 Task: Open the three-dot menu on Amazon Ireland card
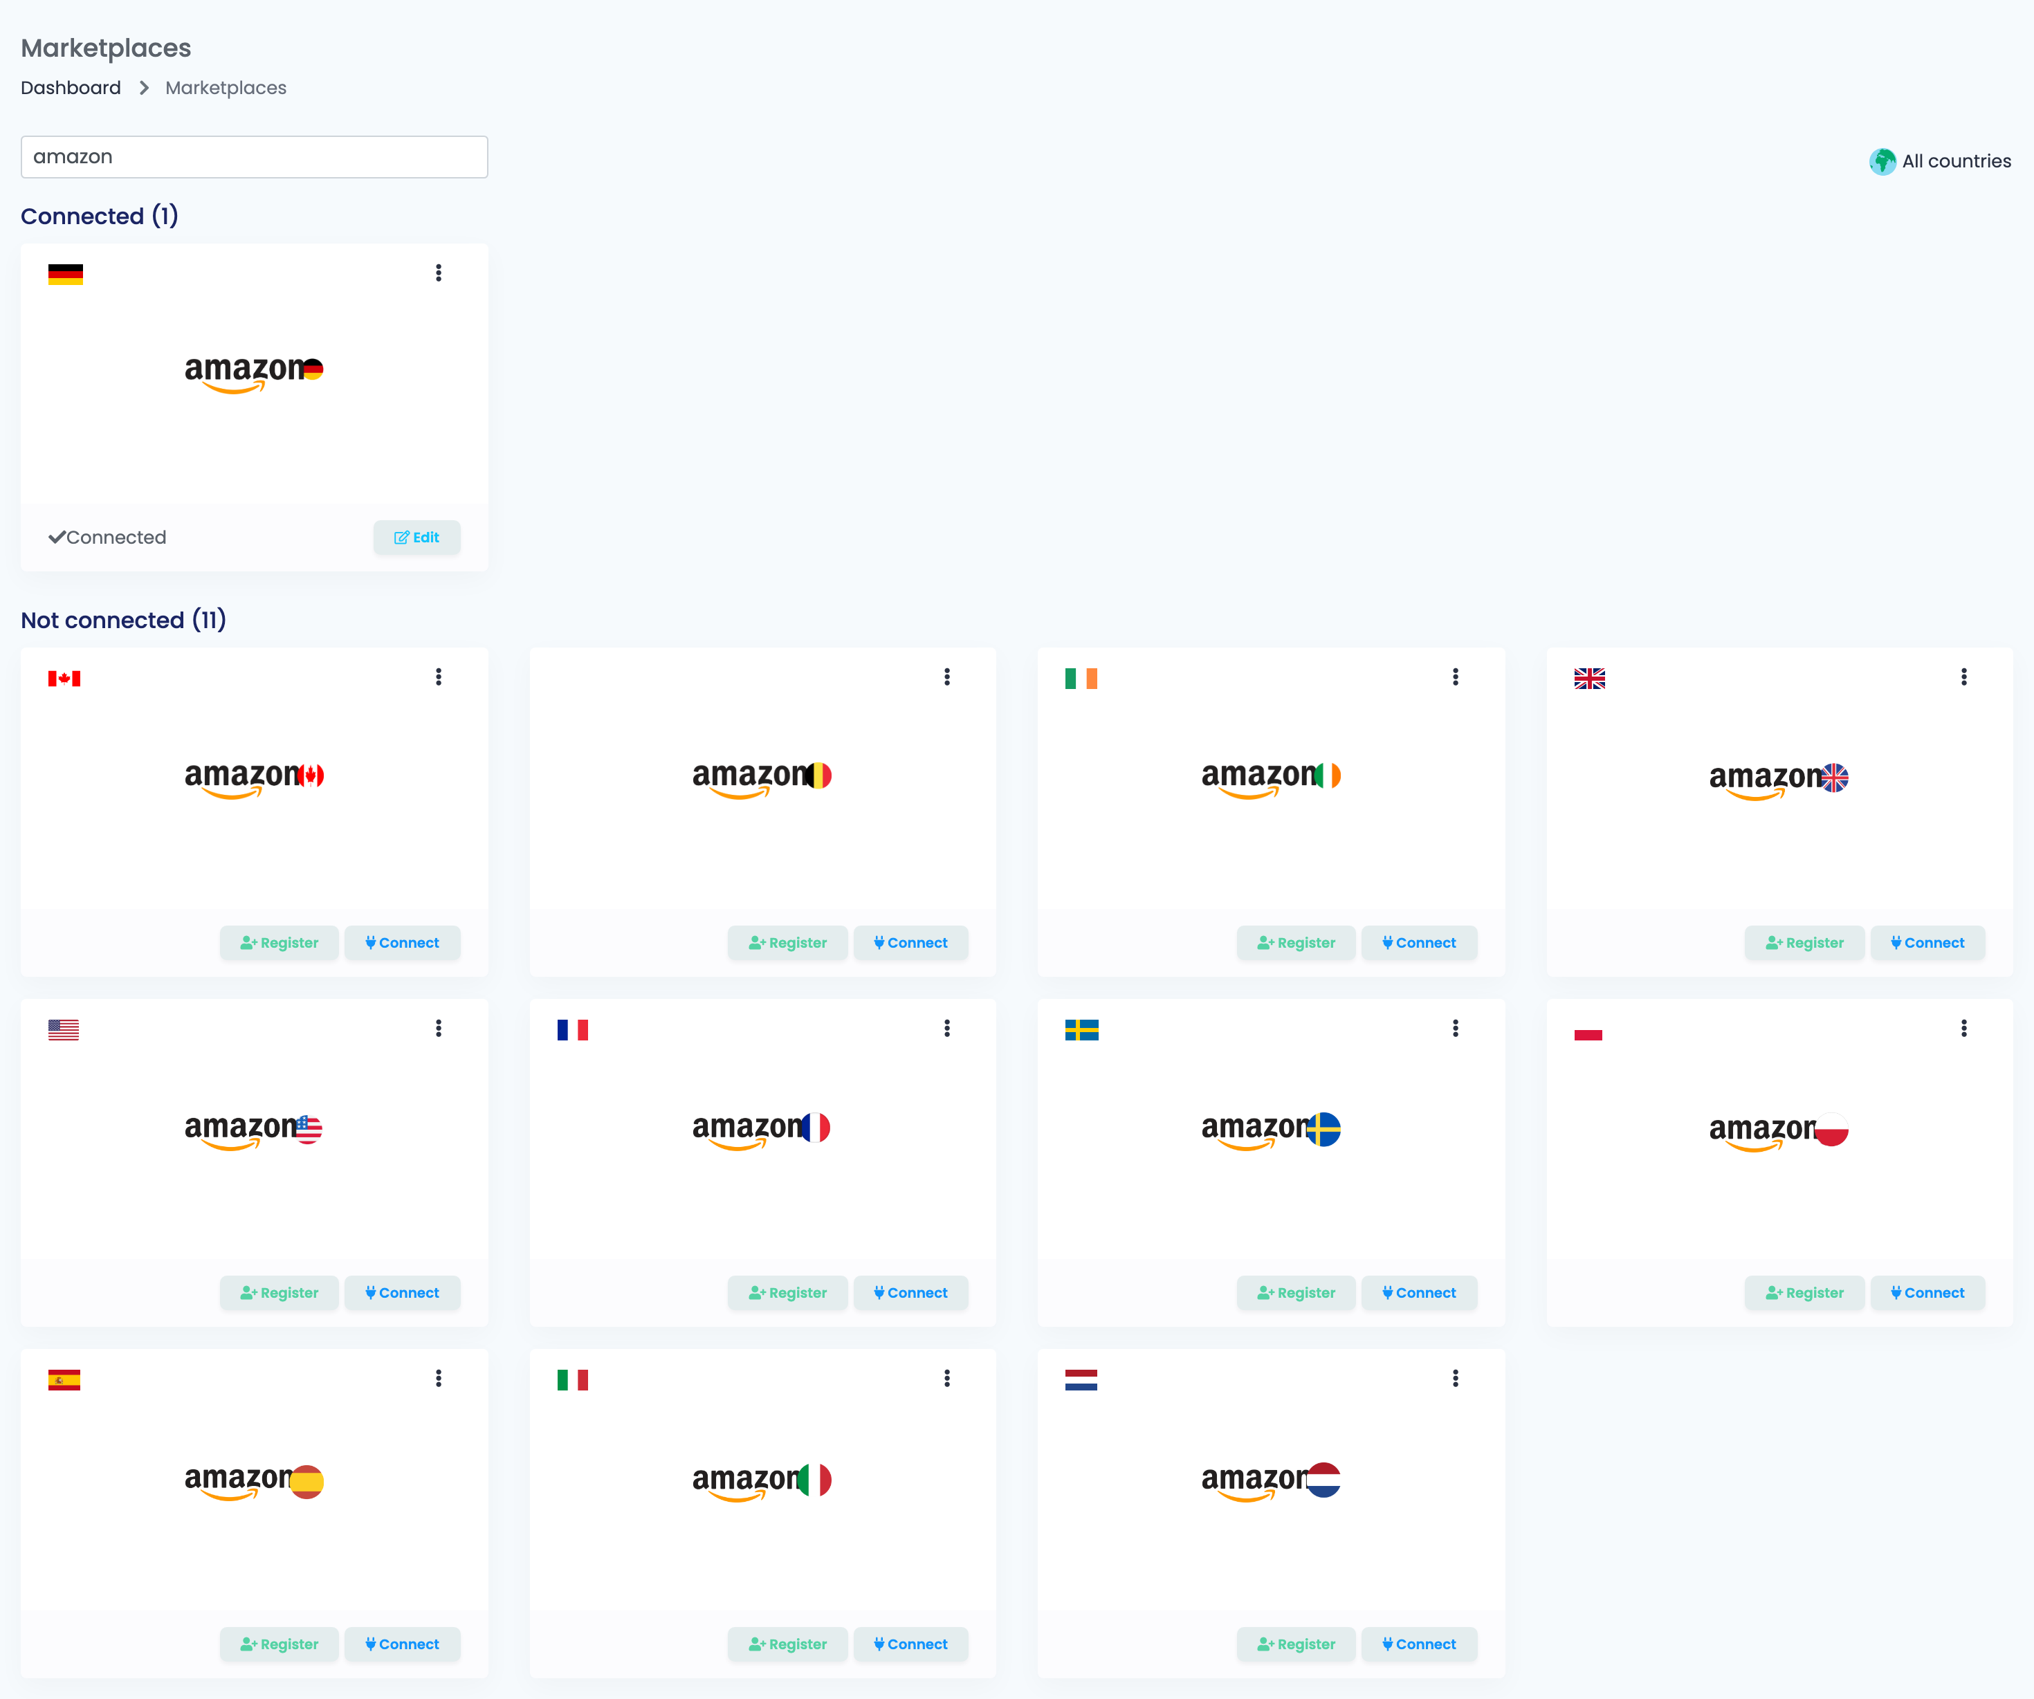click(x=1456, y=677)
